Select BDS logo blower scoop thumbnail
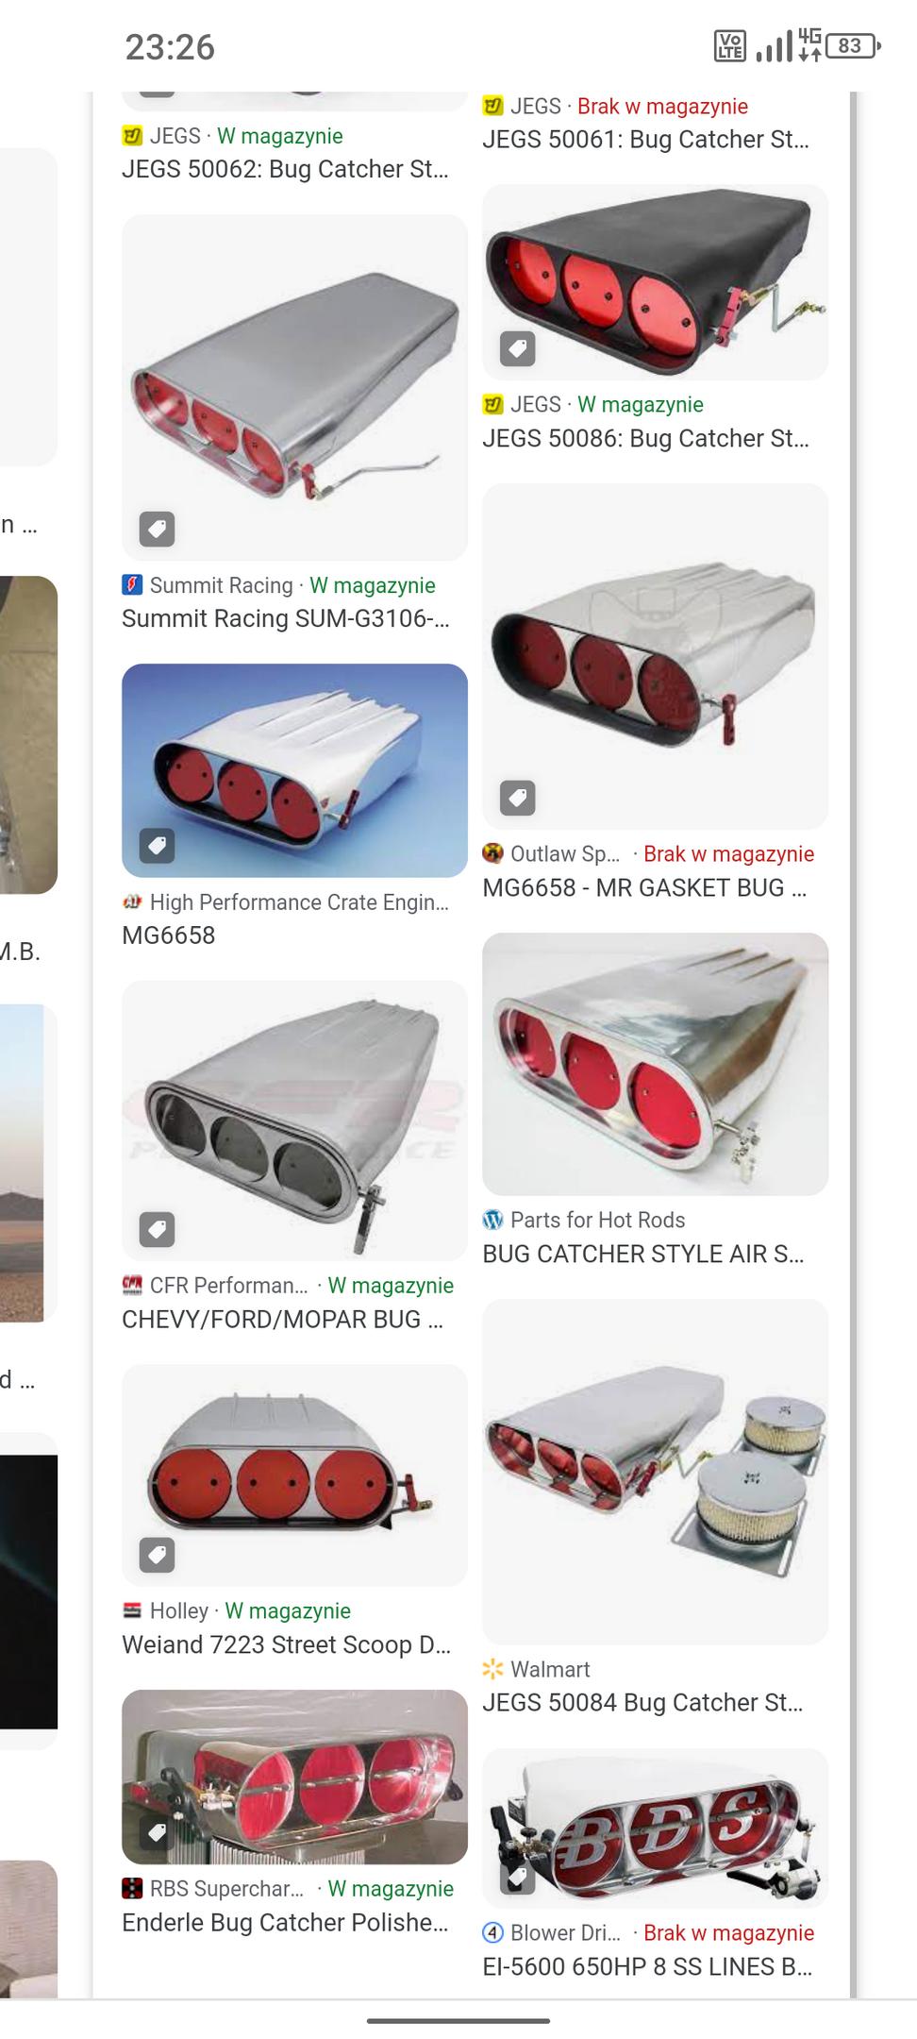 pyautogui.click(x=655, y=1828)
